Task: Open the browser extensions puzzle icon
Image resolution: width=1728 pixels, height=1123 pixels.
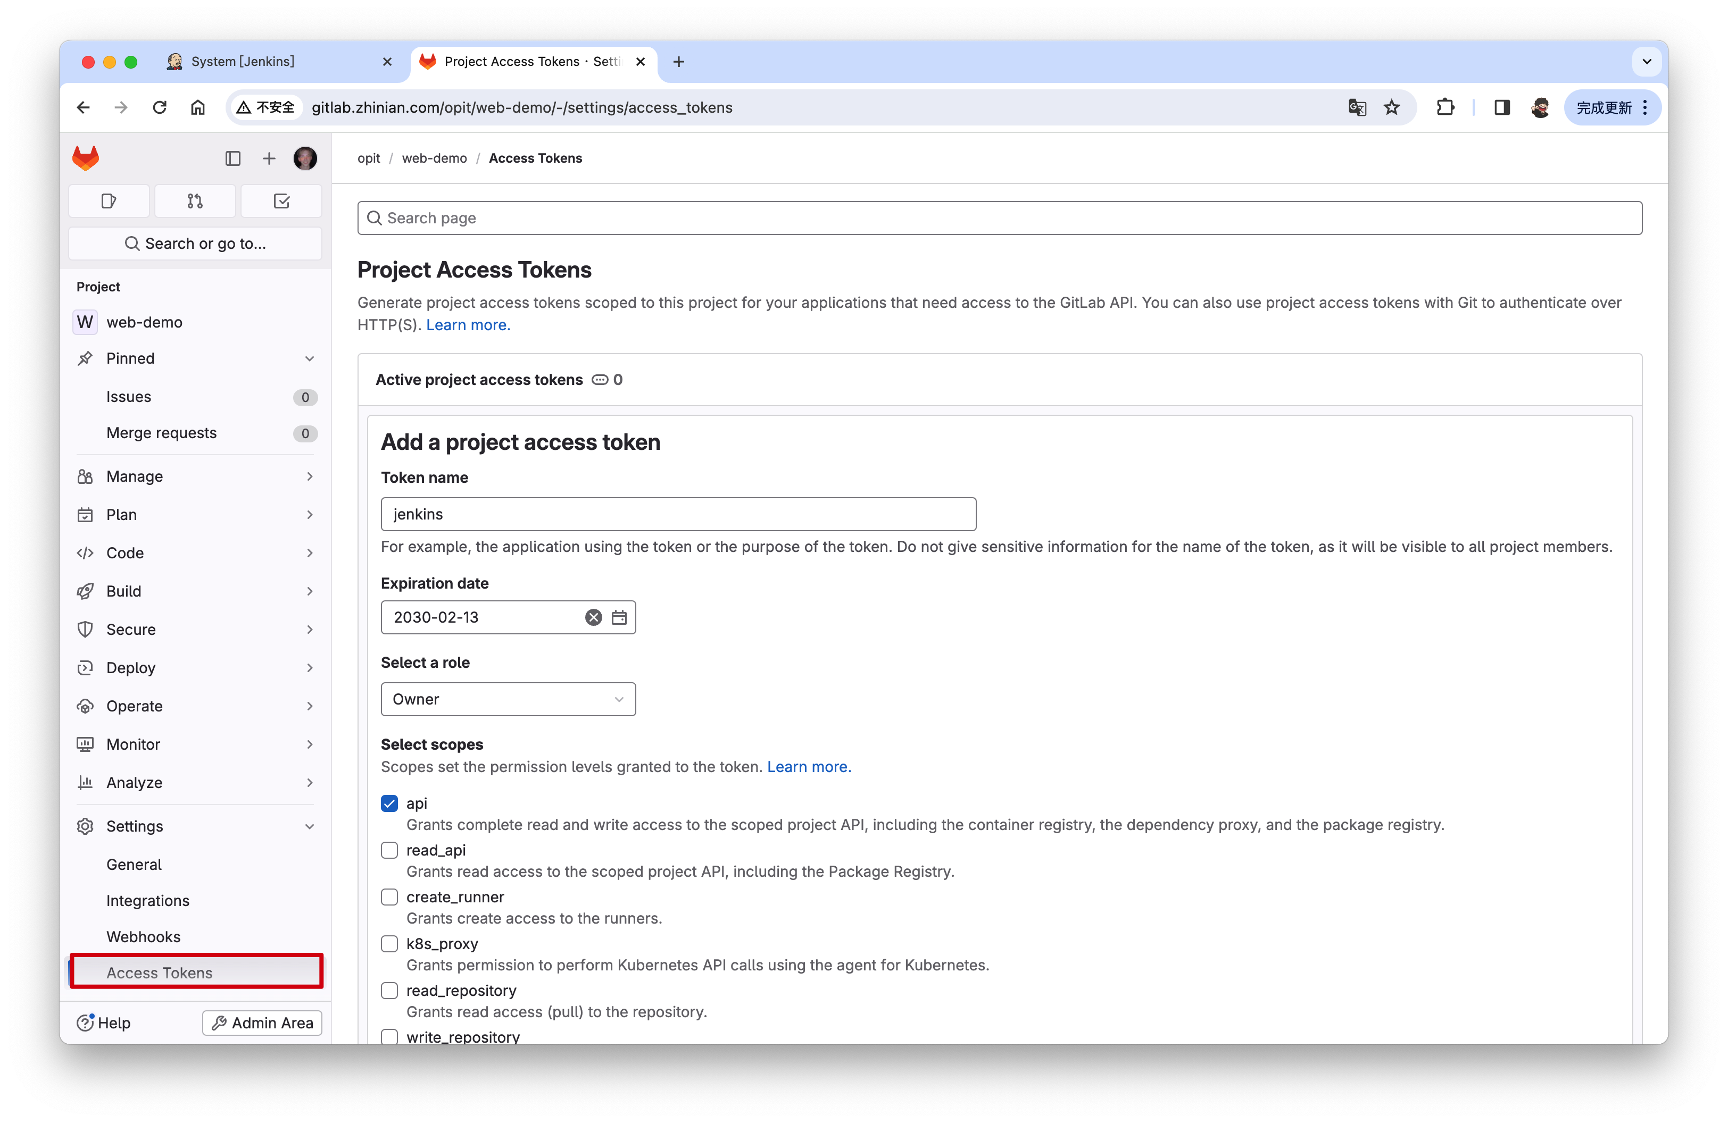Action: [1445, 107]
